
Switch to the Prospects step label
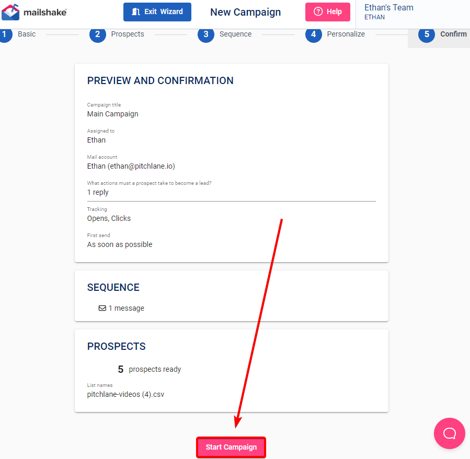pyautogui.click(x=128, y=34)
